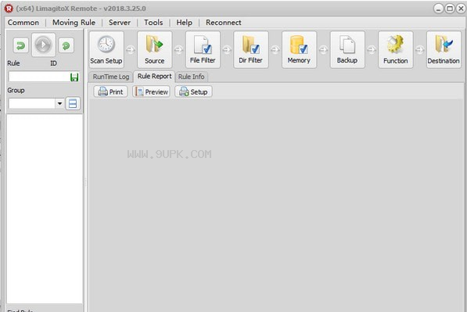Open the Memory step
The image size is (467, 312).
300,50
